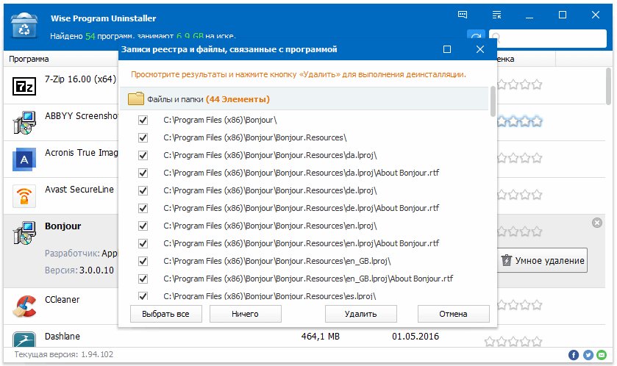The height and width of the screenshot is (366, 617).
Task: Uncheck the da.lproj\ folder checkbox
Action: tap(143, 155)
